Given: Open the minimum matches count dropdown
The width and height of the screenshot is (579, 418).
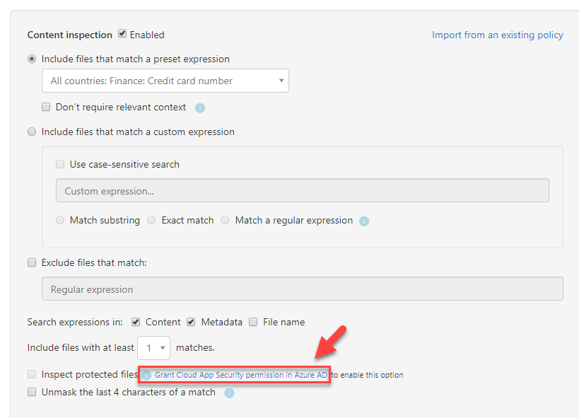Looking at the screenshot, I should pos(153,348).
